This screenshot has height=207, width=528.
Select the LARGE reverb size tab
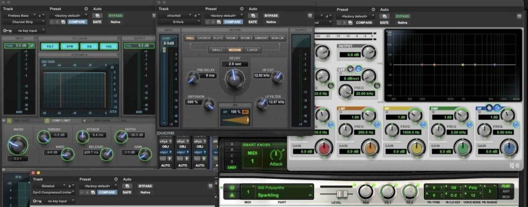[x=253, y=50]
